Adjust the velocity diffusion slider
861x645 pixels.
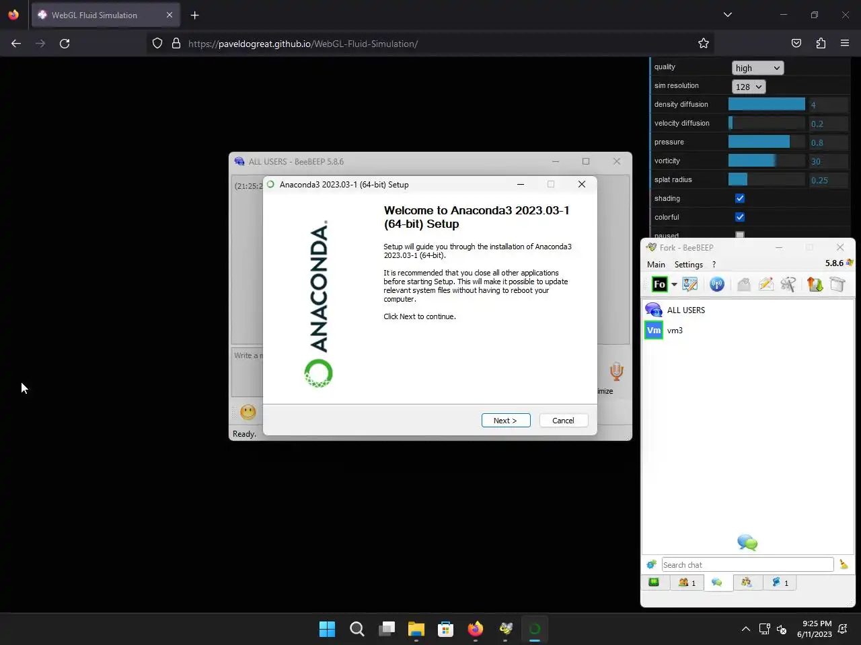[x=767, y=123]
